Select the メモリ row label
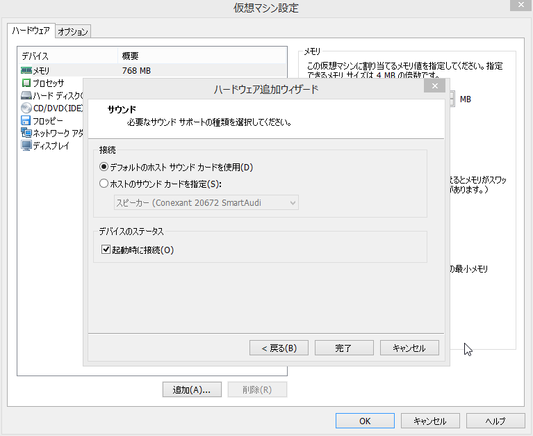This screenshot has width=533, height=436. point(41,71)
